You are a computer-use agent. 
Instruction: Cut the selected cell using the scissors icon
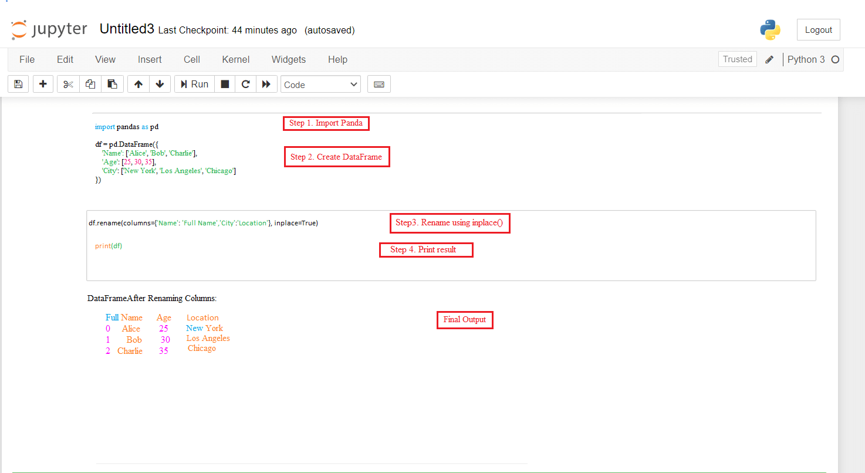(x=67, y=84)
